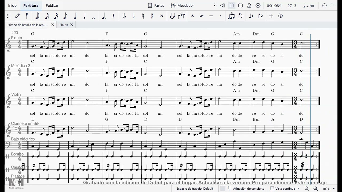Screen dimensions: 342x192
Task: Switch to voice 1
Action: (x=251, y=16)
